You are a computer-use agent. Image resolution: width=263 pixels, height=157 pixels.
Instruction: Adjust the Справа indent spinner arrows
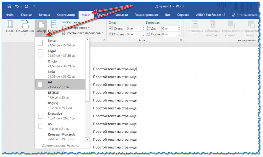tap(144, 34)
